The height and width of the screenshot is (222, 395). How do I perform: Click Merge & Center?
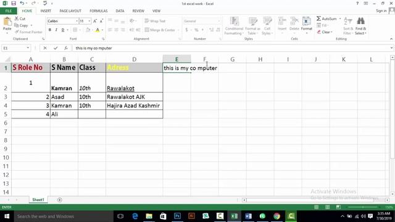tap(160, 30)
